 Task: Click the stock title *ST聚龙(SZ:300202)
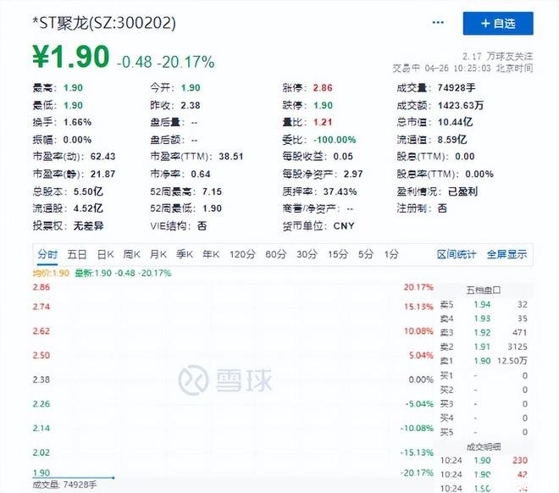pos(104,24)
